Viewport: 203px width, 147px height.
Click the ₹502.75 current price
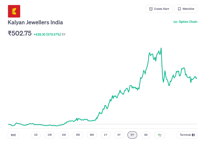click(x=20, y=33)
